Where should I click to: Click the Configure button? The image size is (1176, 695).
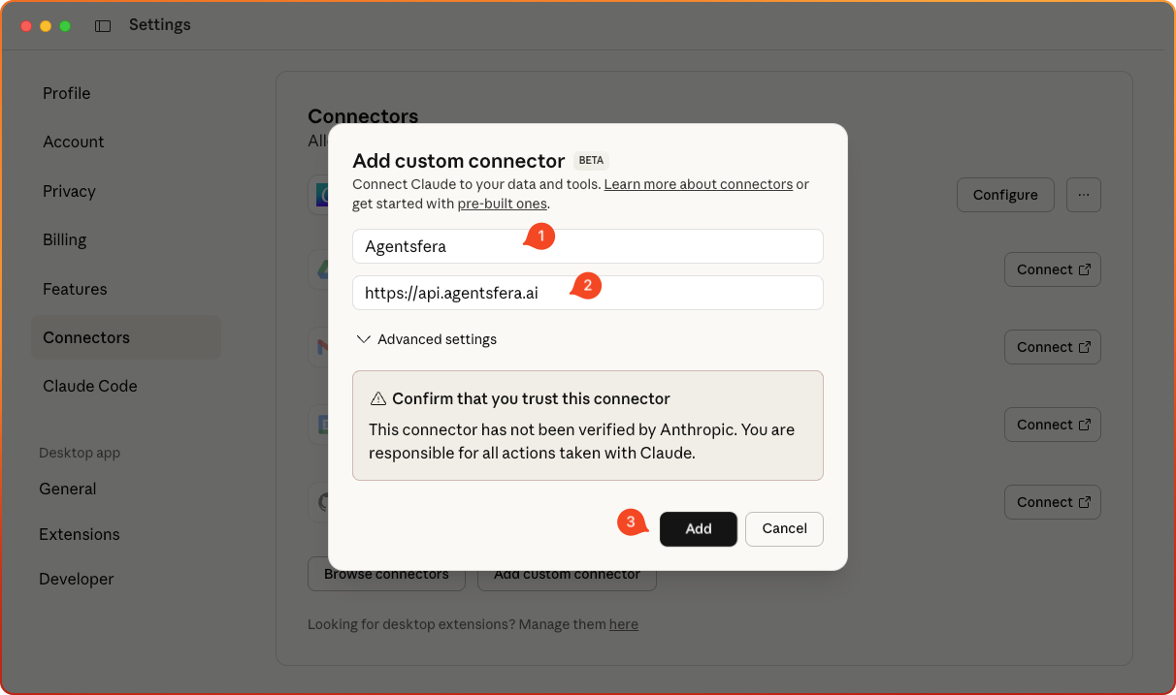pyautogui.click(x=1005, y=195)
